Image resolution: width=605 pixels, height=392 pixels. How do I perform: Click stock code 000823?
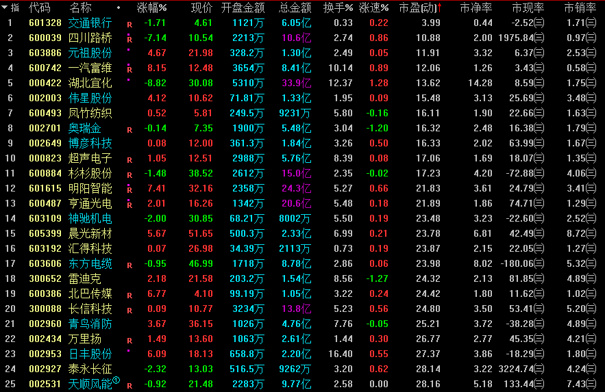(x=45, y=158)
